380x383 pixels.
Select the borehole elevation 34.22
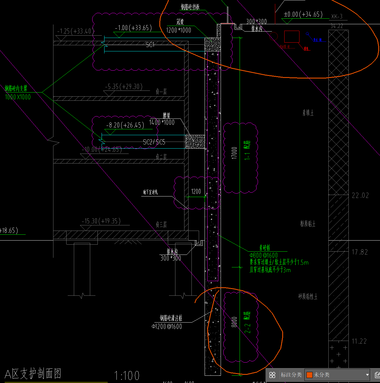(337, 26)
